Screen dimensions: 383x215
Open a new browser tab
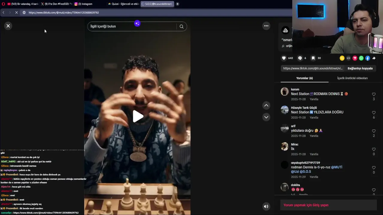(177, 4)
